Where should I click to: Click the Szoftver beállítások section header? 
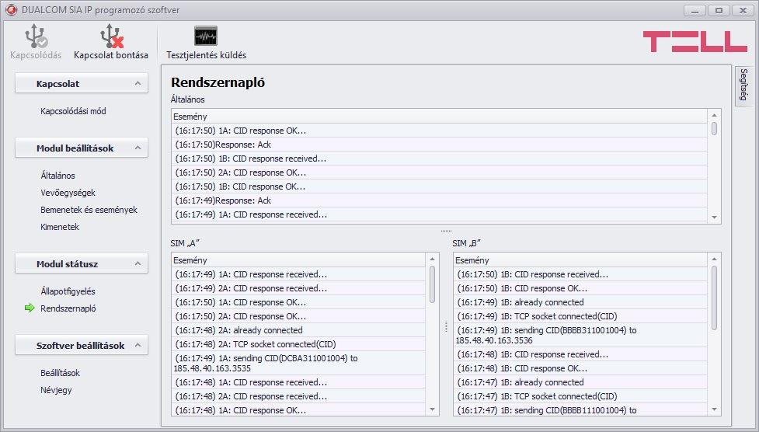pyautogui.click(x=82, y=345)
